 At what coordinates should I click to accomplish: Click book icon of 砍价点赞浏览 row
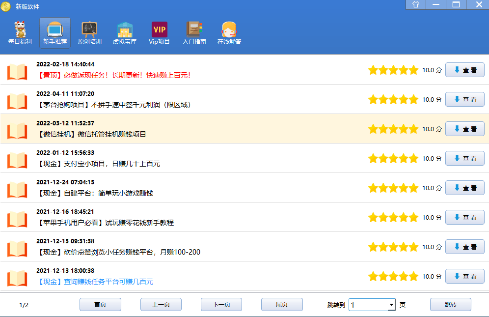pyautogui.click(x=17, y=249)
